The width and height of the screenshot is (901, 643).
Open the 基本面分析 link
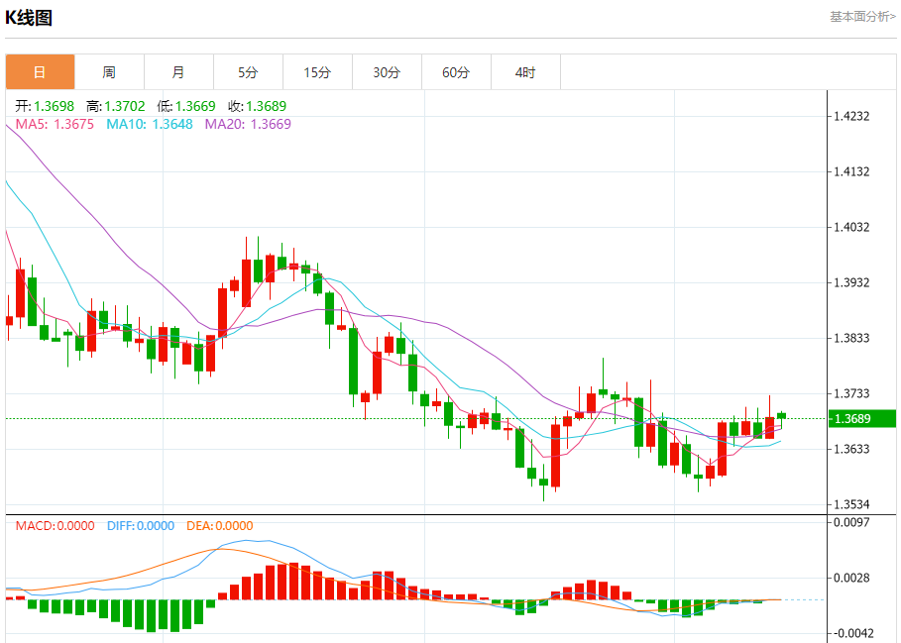[862, 17]
